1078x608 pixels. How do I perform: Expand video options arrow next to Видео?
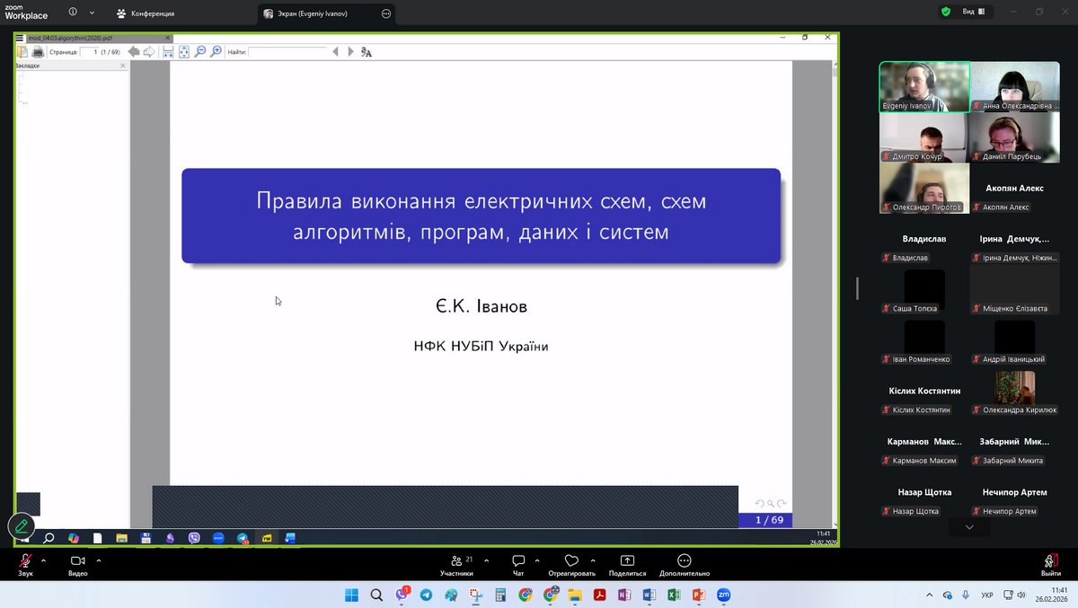pos(99,560)
